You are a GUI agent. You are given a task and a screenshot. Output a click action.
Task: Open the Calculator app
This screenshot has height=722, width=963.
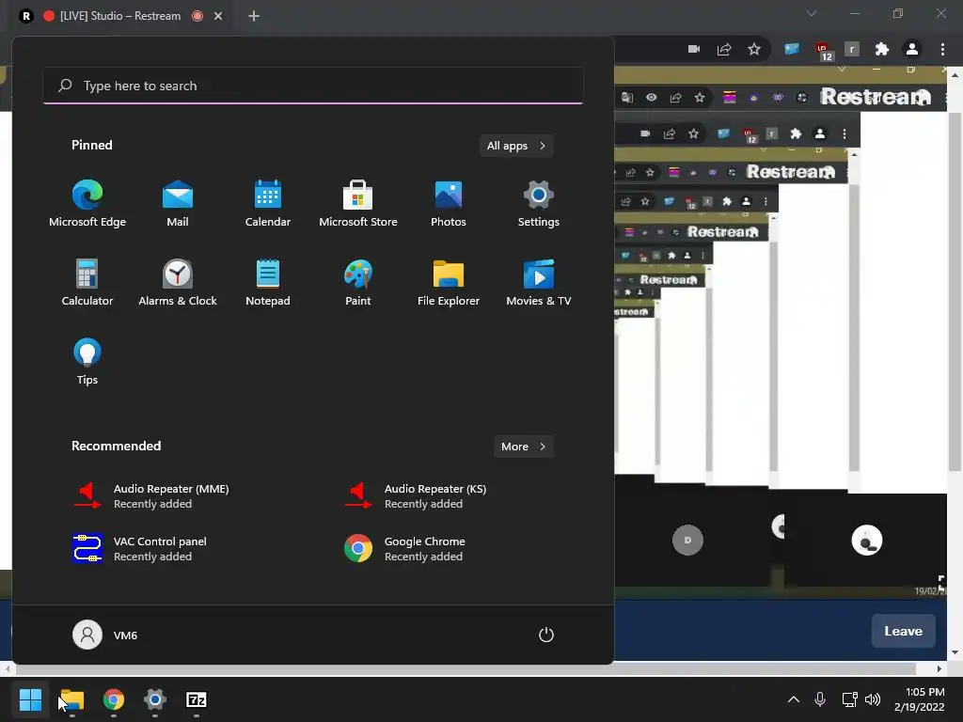(87, 282)
